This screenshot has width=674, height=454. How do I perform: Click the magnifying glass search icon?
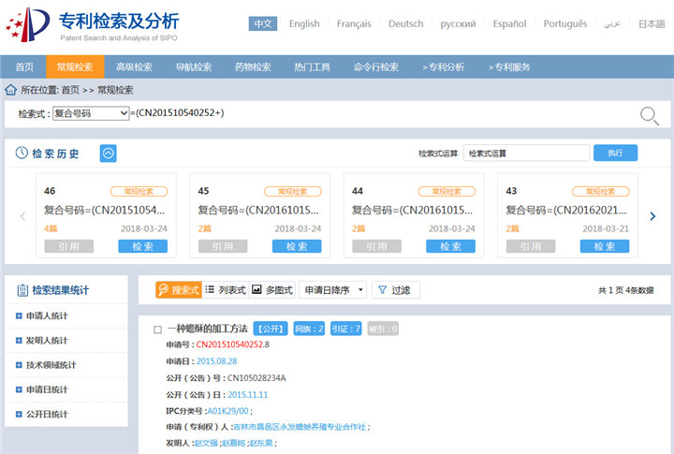pos(649,115)
